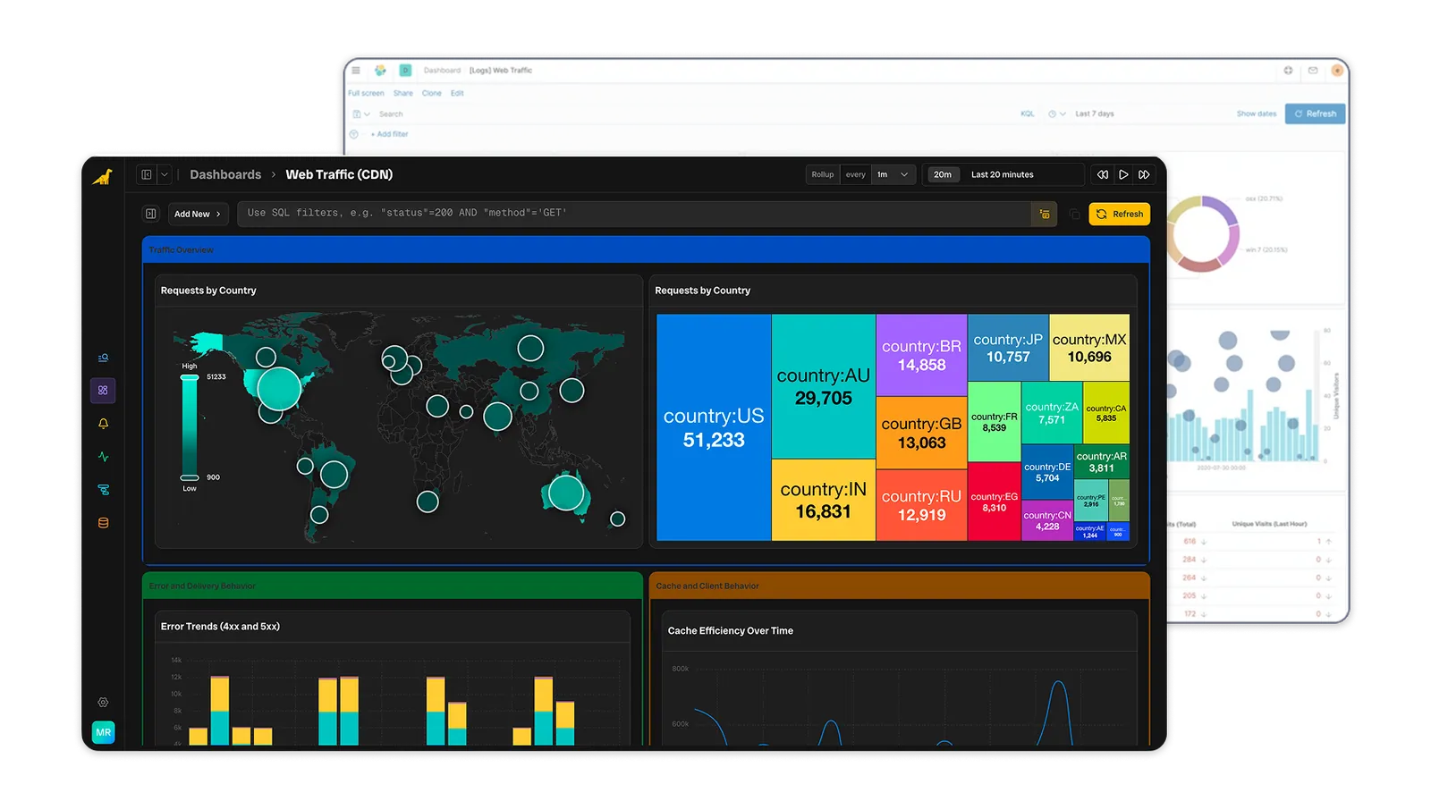Focus the SQL filters input field
This screenshot has height=801, width=1431.
click(x=634, y=214)
